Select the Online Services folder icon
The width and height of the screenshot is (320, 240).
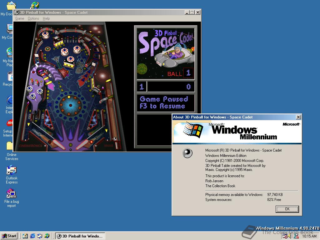[12, 151]
